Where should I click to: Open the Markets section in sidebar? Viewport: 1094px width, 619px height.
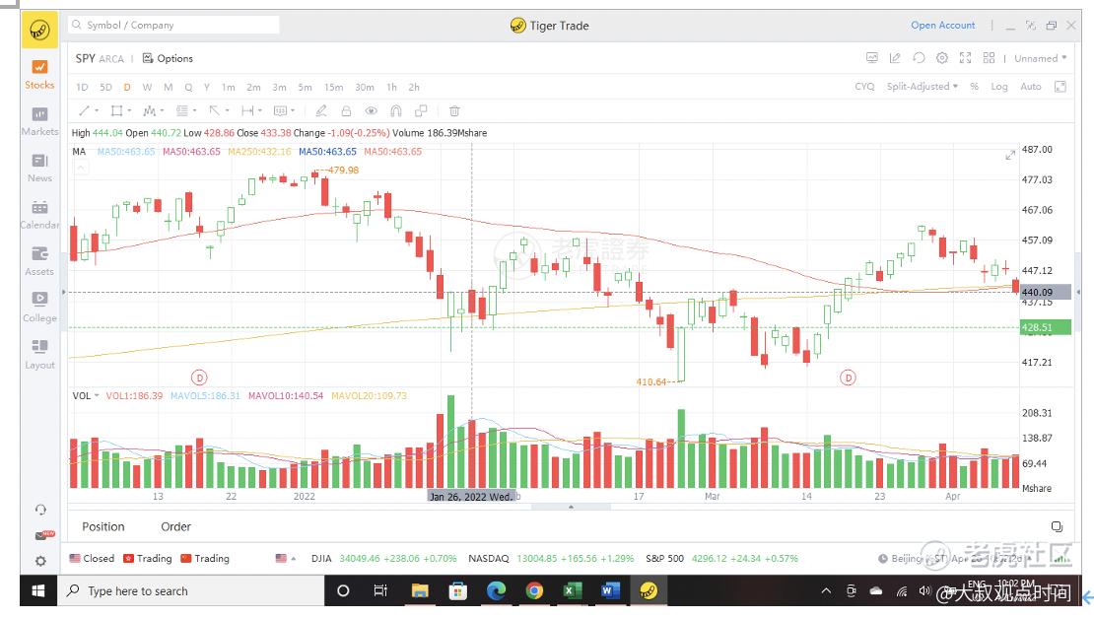point(39,121)
